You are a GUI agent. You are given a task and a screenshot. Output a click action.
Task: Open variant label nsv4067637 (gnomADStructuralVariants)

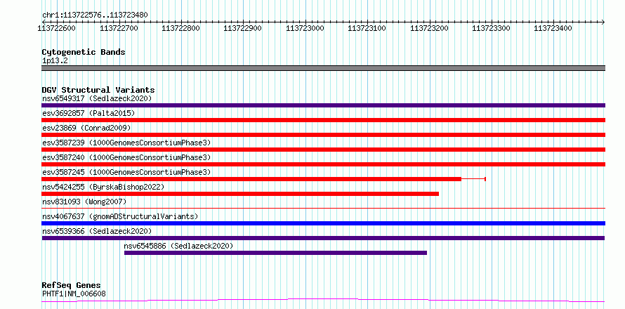click(120, 216)
